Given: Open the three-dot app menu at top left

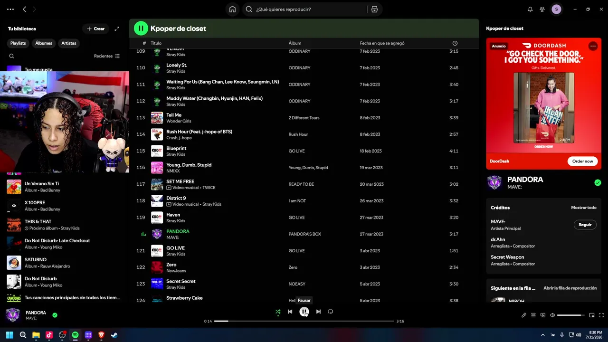Looking at the screenshot, I should pyautogui.click(x=10, y=9).
